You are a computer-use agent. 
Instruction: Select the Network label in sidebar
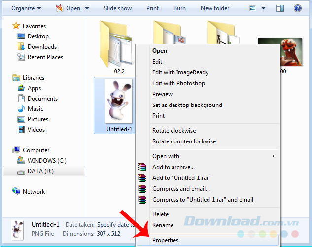coord(34,191)
